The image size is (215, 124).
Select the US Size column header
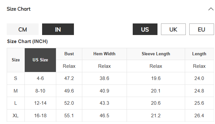click(40, 60)
